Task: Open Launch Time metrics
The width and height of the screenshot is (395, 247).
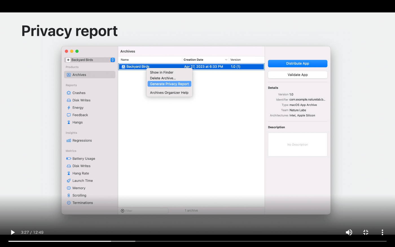Action: [x=90, y=181]
